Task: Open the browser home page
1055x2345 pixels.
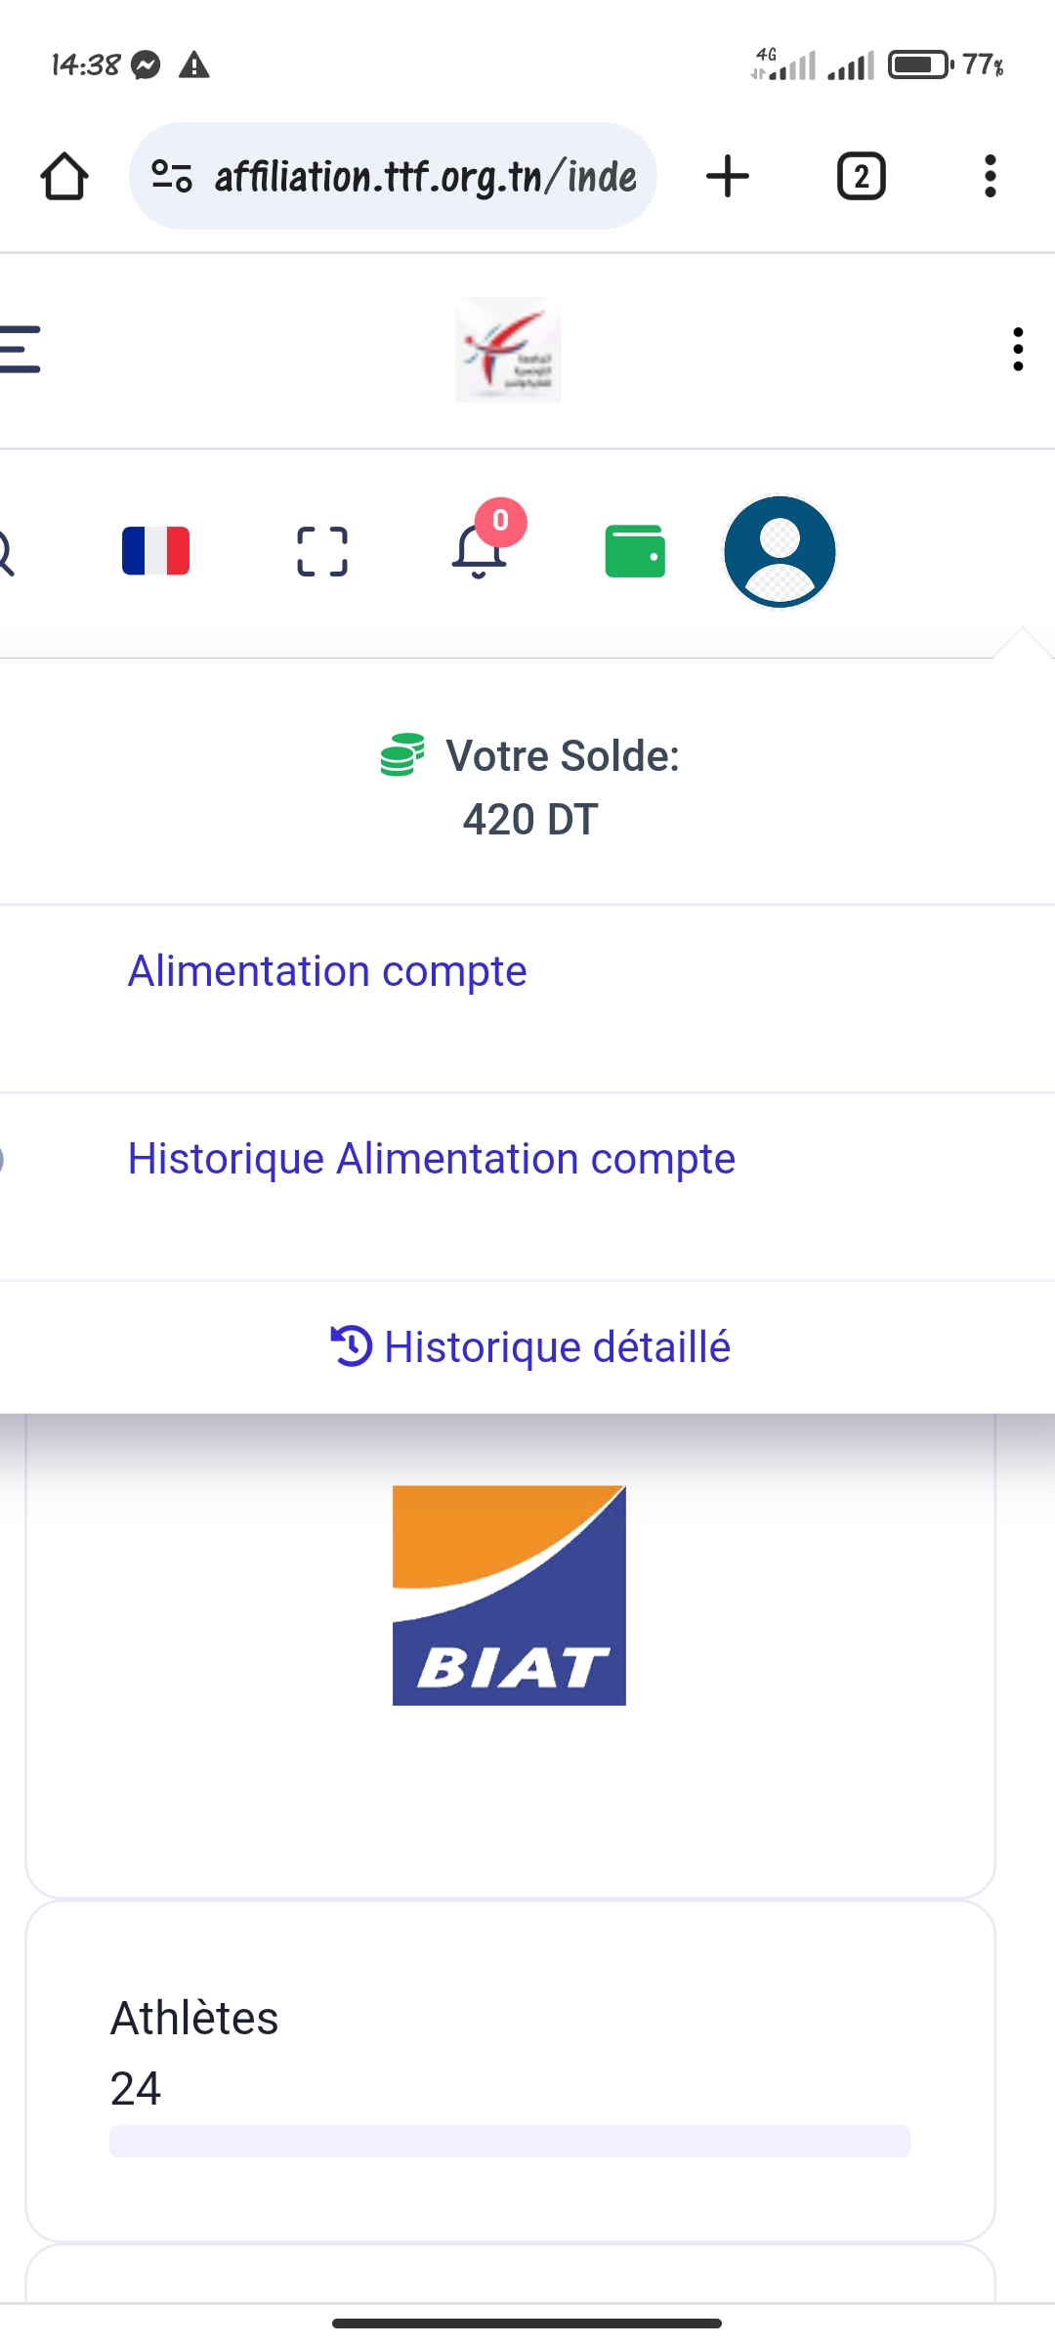Action: point(64,177)
